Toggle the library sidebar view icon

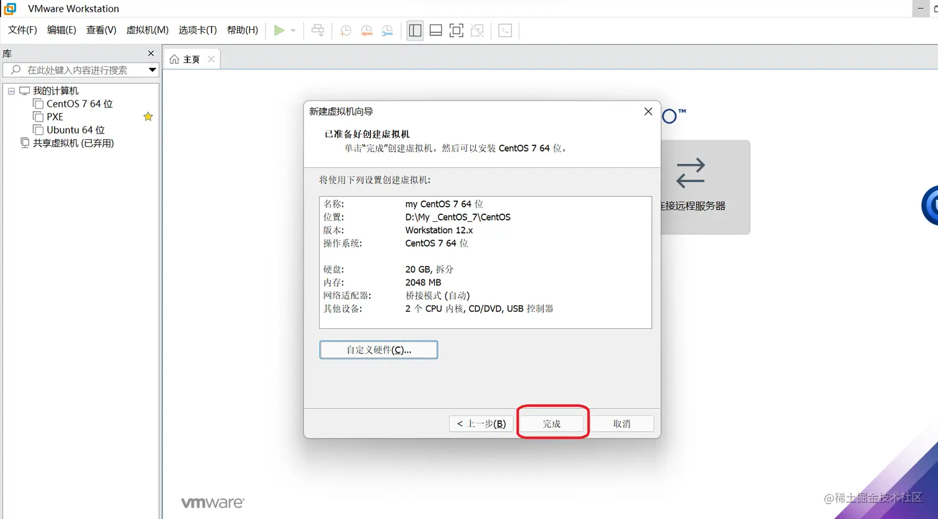coord(415,30)
